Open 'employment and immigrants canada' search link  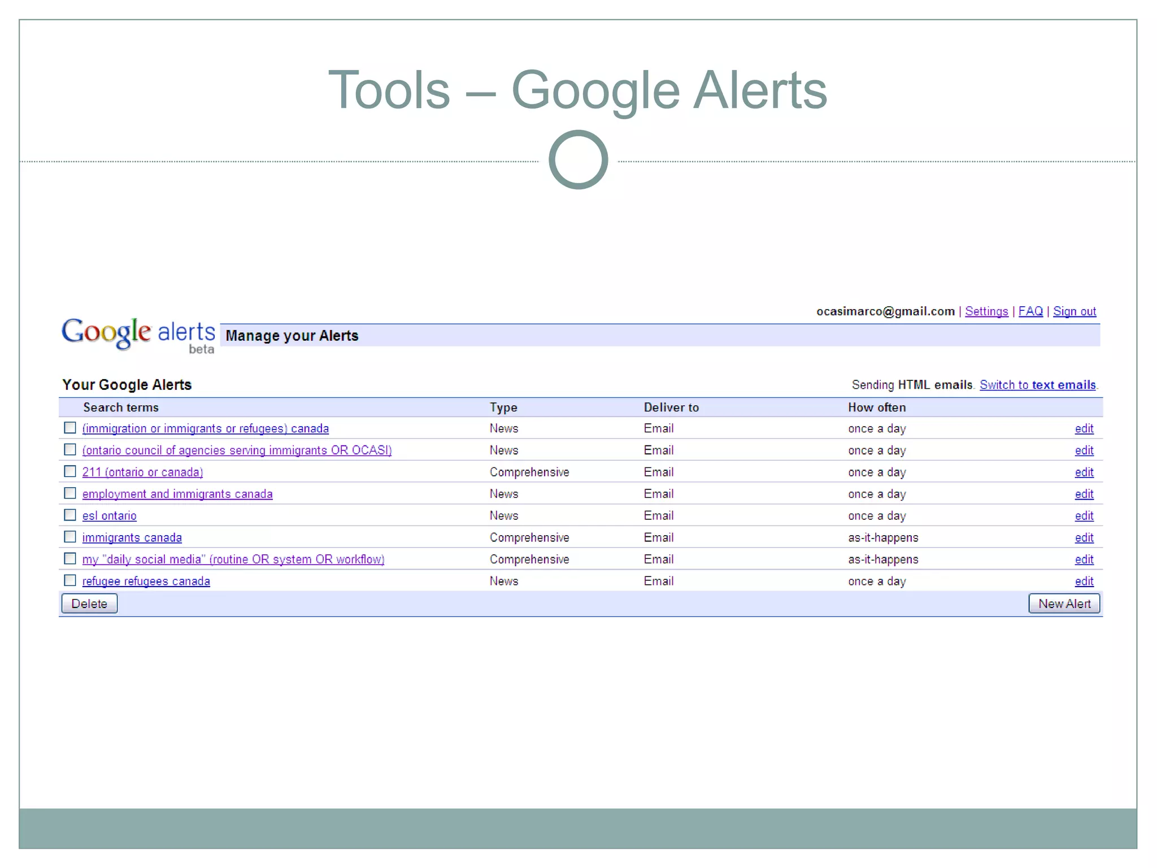pyautogui.click(x=177, y=494)
